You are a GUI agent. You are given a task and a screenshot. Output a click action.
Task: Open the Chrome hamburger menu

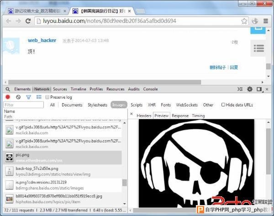coord(266,21)
